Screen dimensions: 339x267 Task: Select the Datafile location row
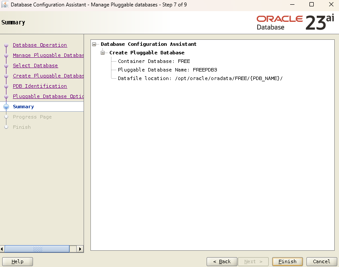point(200,78)
